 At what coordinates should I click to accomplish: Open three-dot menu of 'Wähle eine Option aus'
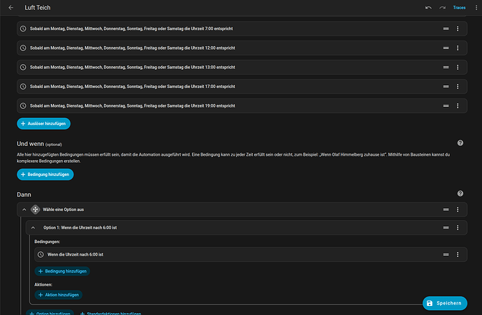pos(458,210)
